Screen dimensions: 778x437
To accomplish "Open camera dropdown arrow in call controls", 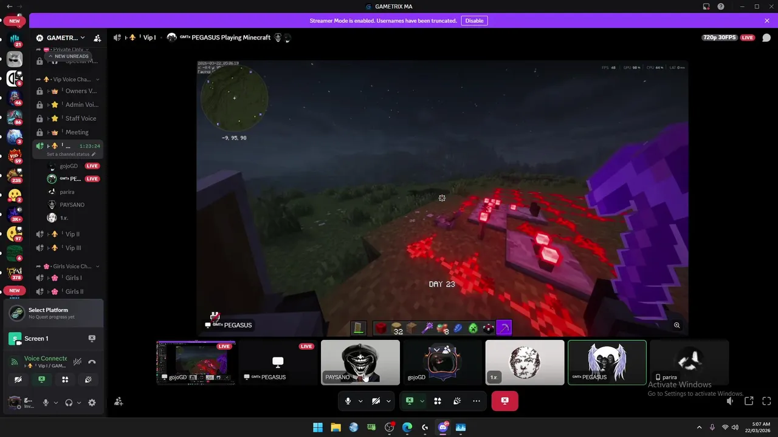I will (388, 401).
